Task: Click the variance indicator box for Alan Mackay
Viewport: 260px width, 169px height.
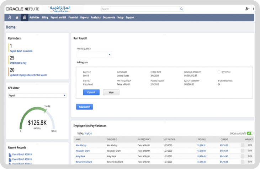Action: click(x=242, y=145)
